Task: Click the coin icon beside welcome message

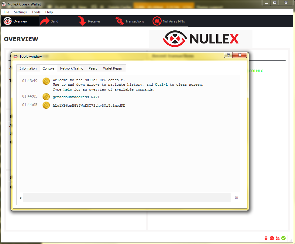Action: point(46,81)
